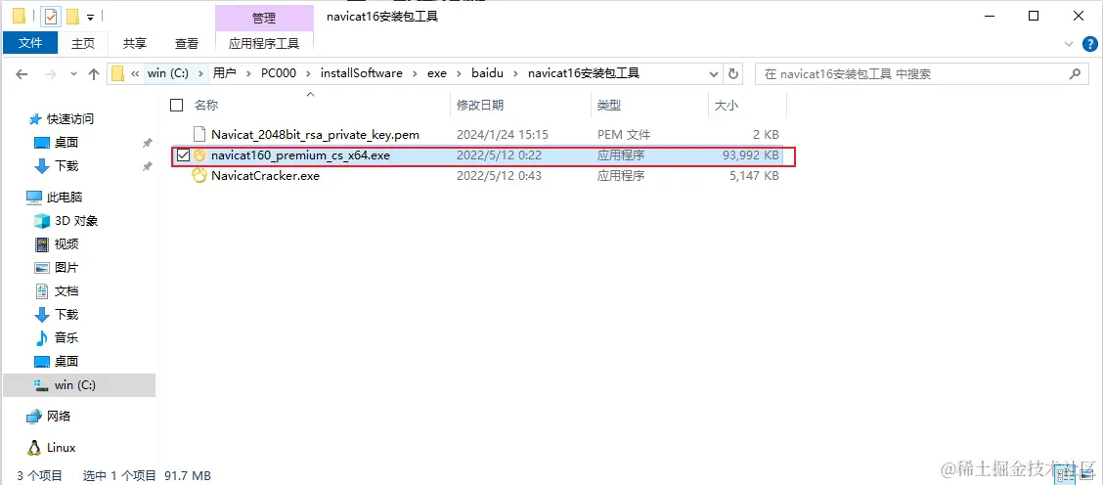Viewport: 1103px width, 485px height.
Task: Click the back navigation arrow
Action: coord(22,74)
